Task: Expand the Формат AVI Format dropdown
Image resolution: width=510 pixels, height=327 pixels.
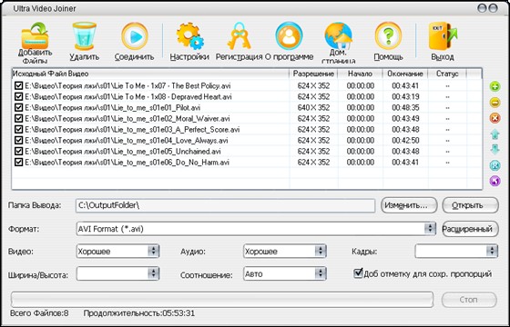Action: [x=430, y=229]
